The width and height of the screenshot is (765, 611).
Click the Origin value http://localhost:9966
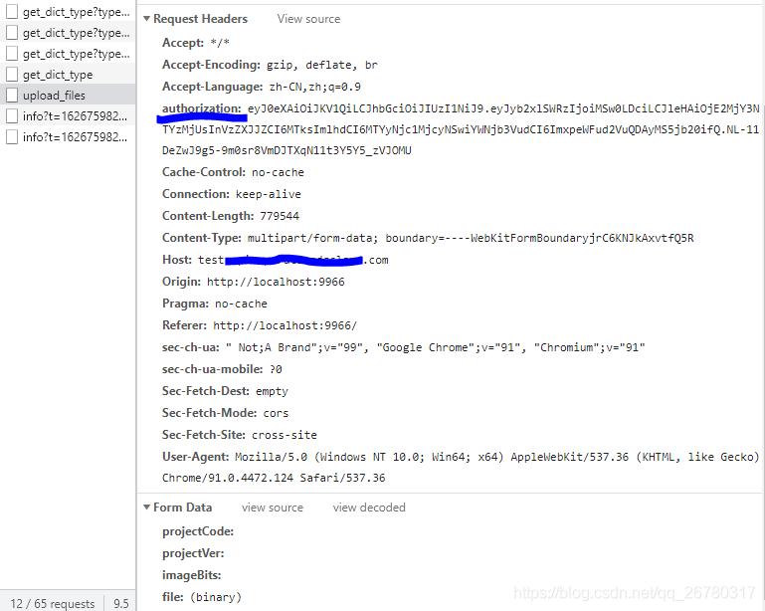pos(276,282)
